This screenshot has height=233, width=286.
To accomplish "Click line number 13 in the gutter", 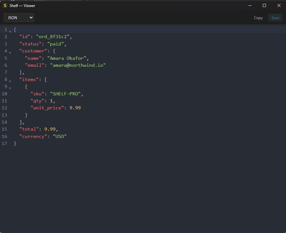I will click(x=4, y=115).
